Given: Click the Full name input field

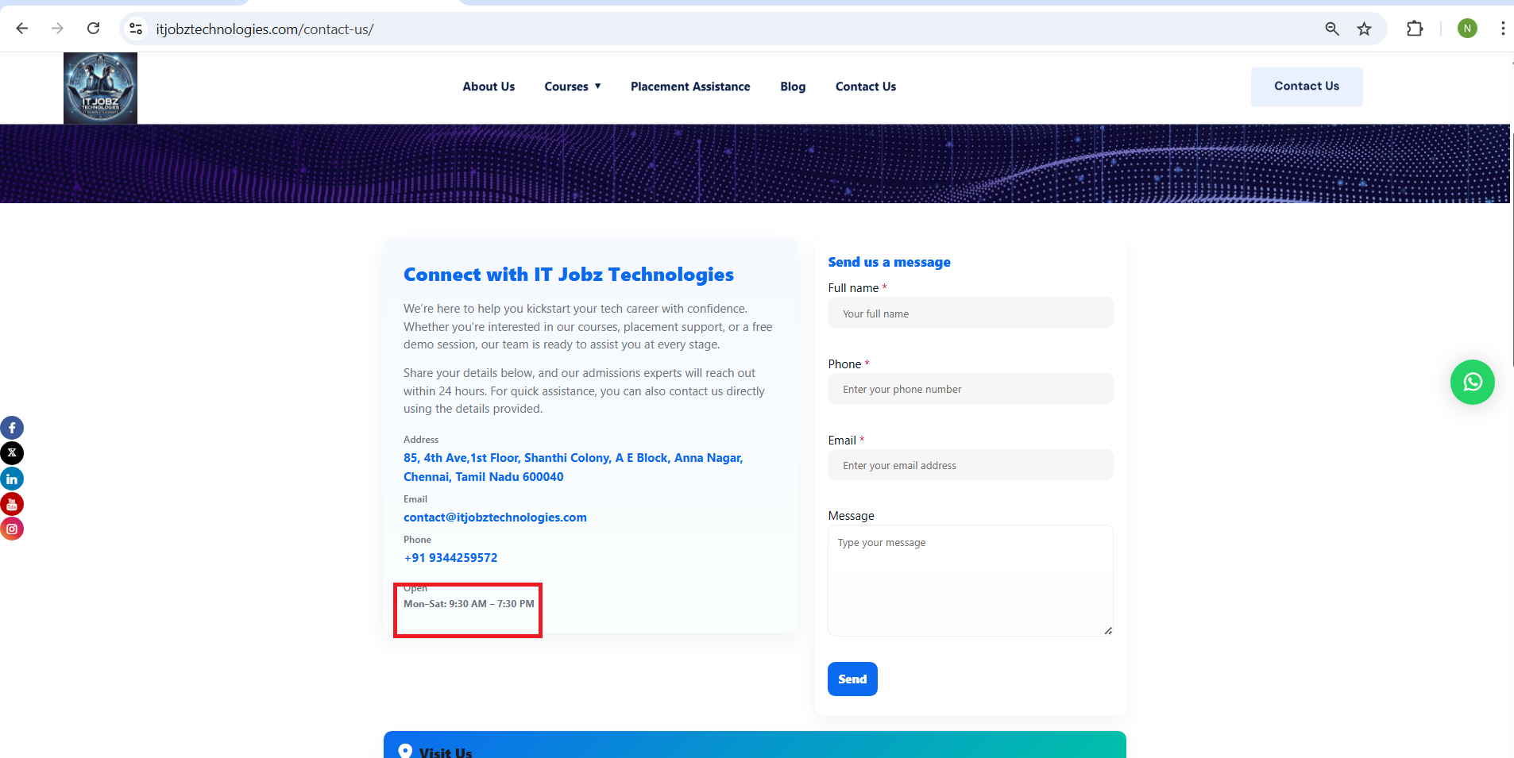Looking at the screenshot, I should click(970, 314).
